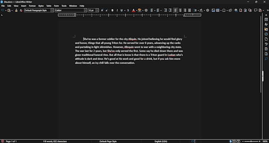Open the underline style dropdown arrow
Screen dimensions: 269x143
(x=125, y=10)
